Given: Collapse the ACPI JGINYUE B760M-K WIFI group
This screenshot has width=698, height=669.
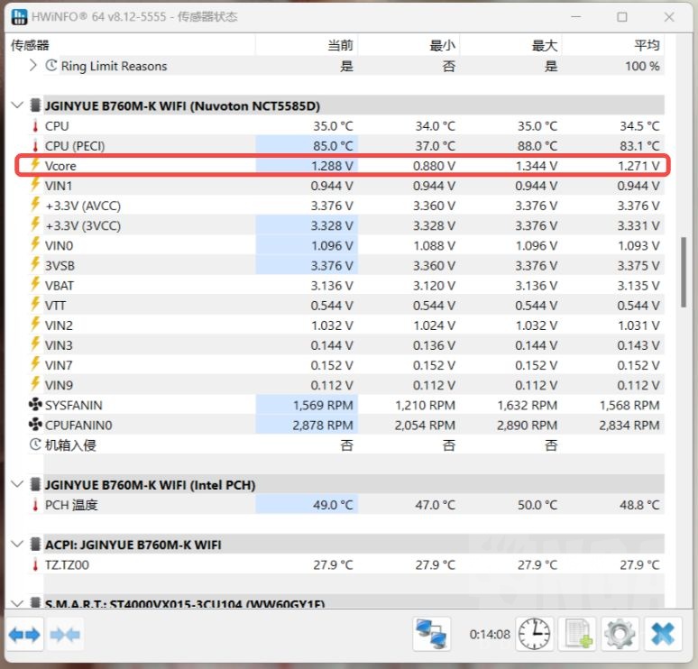Looking at the screenshot, I should [x=17, y=545].
